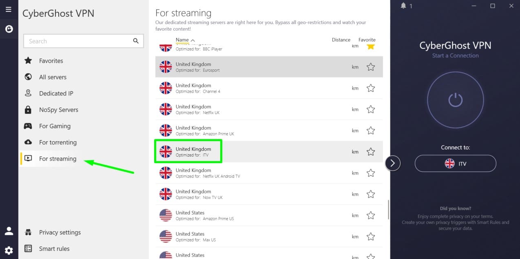Collapse the server list panel arrow

392,163
